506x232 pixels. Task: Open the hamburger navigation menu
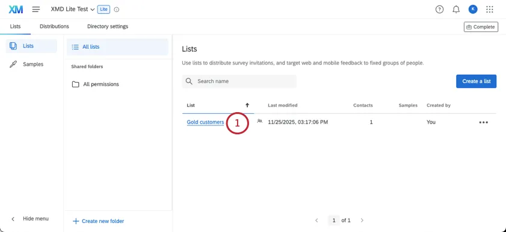click(36, 10)
